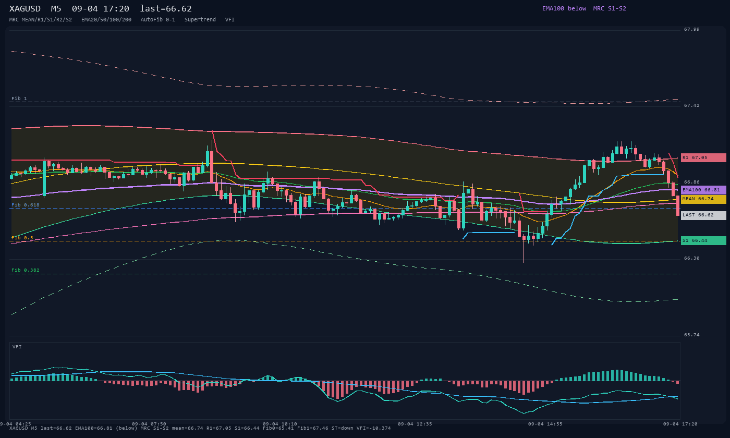Viewport: 730px width, 438px height.
Task: Click the last=66.62 readout in the title
Action: (166, 9)
